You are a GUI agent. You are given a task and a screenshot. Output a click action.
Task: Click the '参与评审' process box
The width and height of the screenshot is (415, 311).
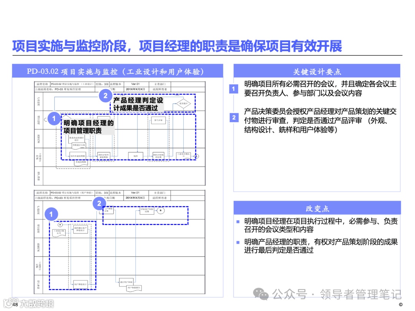158,120
